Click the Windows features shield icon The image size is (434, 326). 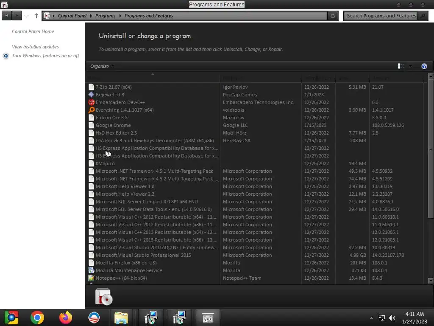point(6,56)
